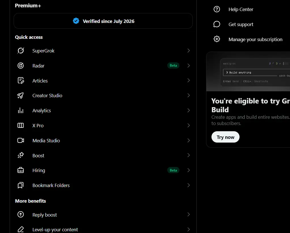Expand Boost row chevron

pyautogui.click(x=189, y=155)
